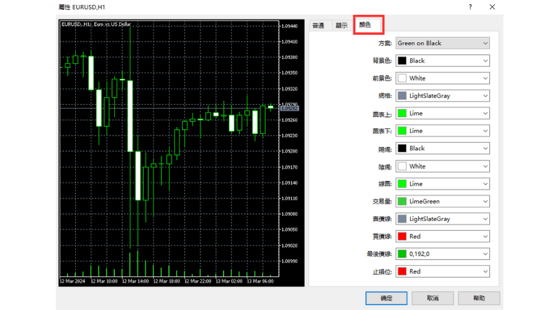Click the Lime swatch for 圖表上

click(402, 113)
